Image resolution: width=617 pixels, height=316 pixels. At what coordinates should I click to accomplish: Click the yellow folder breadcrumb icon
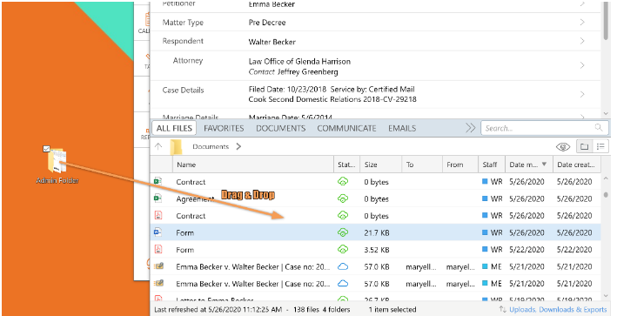coord(176,147)
